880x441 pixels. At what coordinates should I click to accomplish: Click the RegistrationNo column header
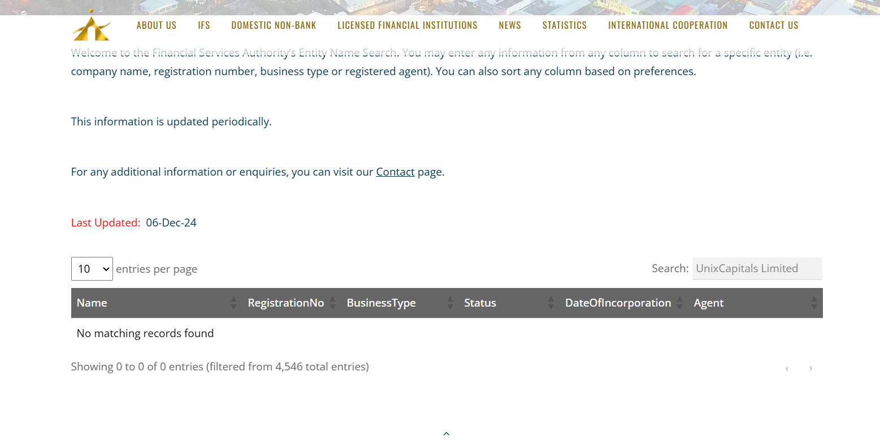pos(292,303)
